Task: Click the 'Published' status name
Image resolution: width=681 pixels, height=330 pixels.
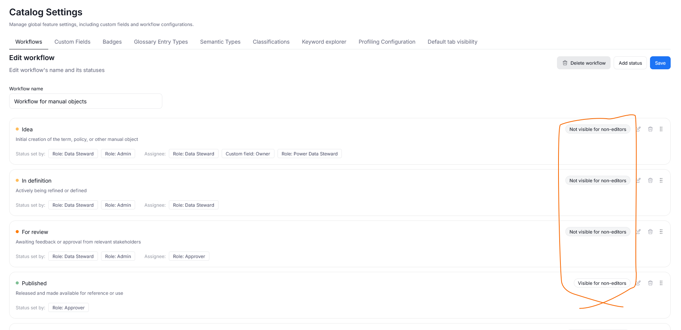Action: click(x=34, y=283)
